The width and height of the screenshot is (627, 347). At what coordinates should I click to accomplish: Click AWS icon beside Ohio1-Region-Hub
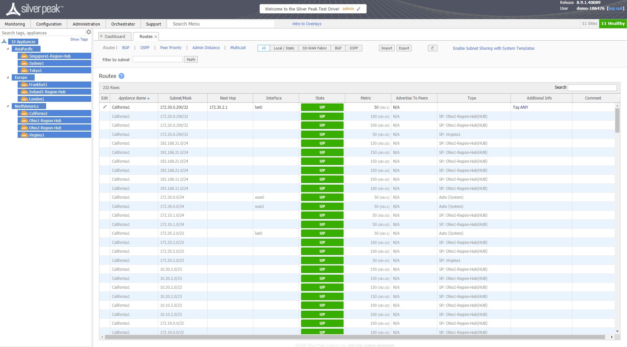point(24,120)
